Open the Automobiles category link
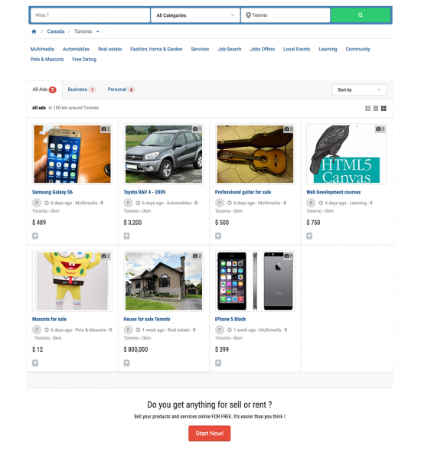 [x=77, y=49]
